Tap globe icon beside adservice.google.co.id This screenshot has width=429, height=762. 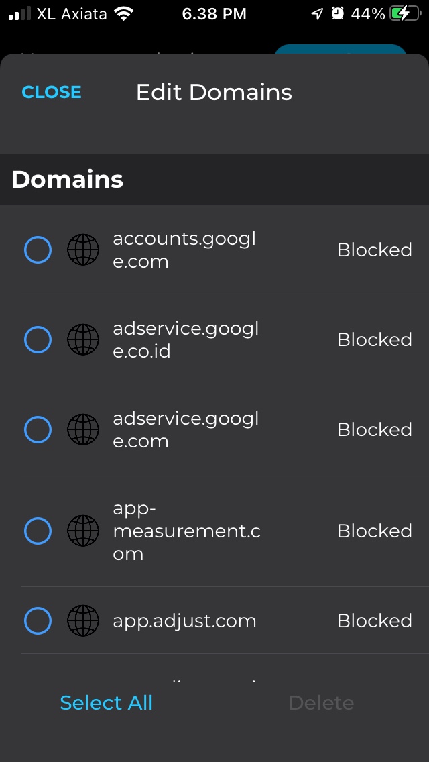point(83,339)
